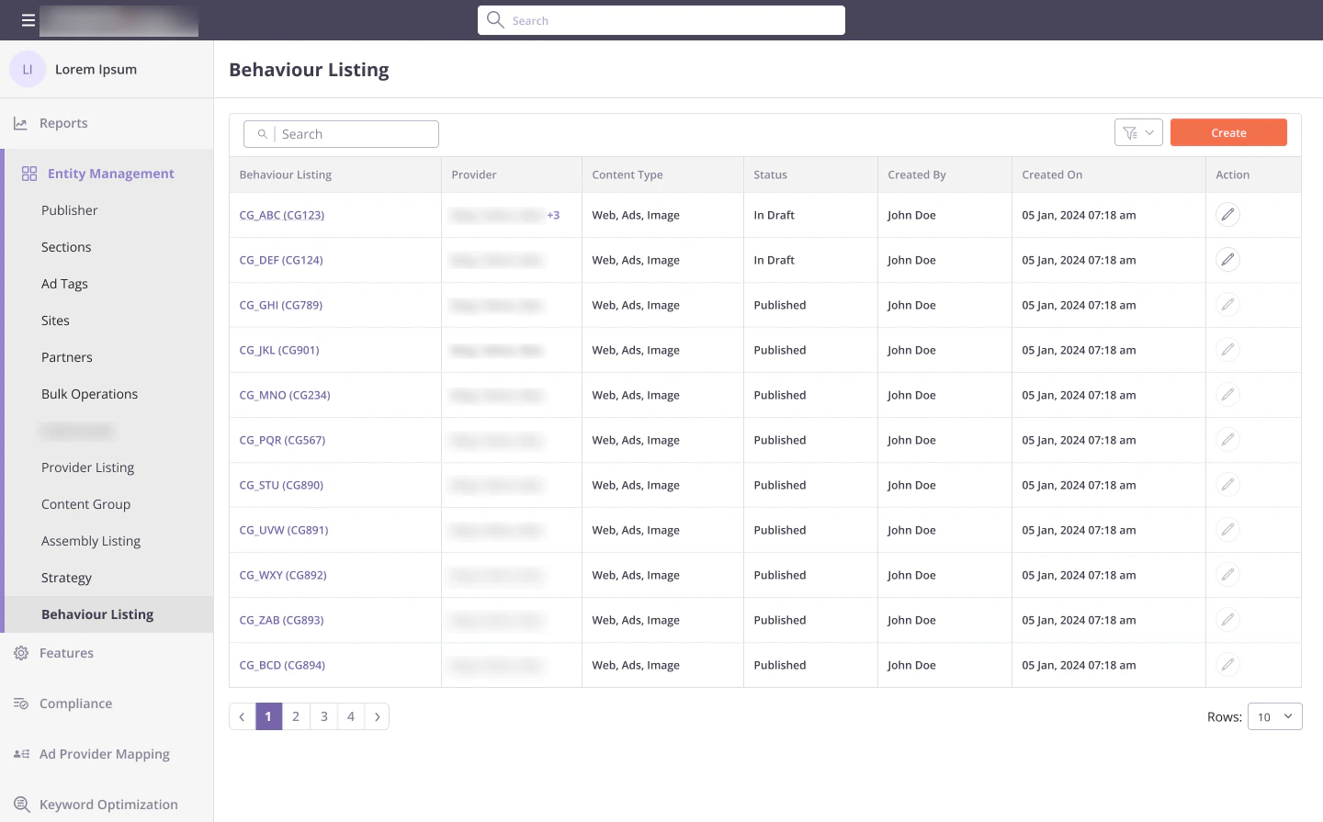The height and width of the screenshot is (822, 1323).
Task: Collapse the Entity Management section
Action: [x=108, y=174]
